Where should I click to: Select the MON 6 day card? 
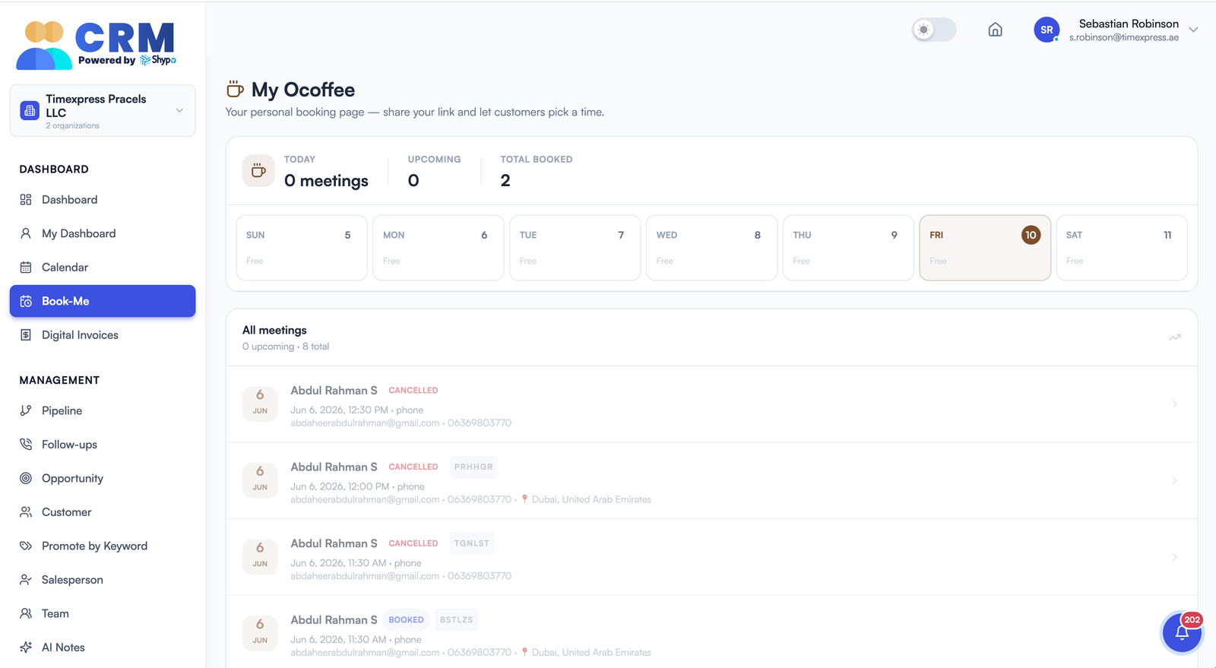pos(439,248)
